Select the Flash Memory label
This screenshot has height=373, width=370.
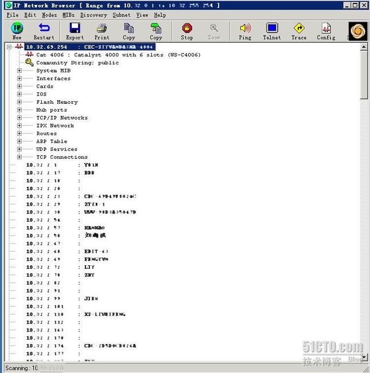pyautogui.click(x=57, y=102)
